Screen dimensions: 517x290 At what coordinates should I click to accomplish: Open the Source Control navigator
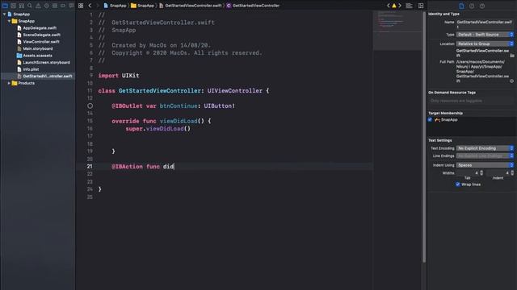coord(13,6)
